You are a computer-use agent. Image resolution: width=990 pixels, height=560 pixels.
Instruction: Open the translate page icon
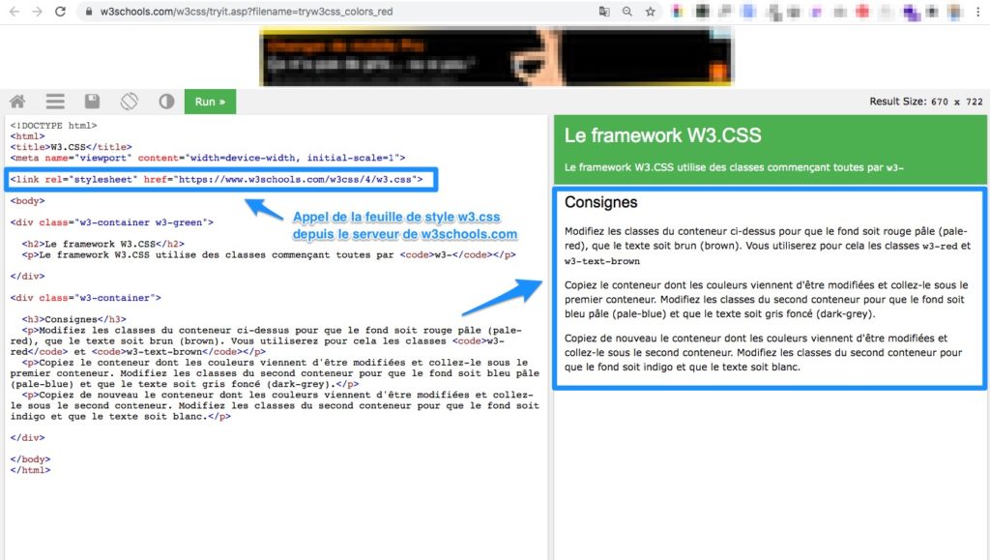pos(604,12)
